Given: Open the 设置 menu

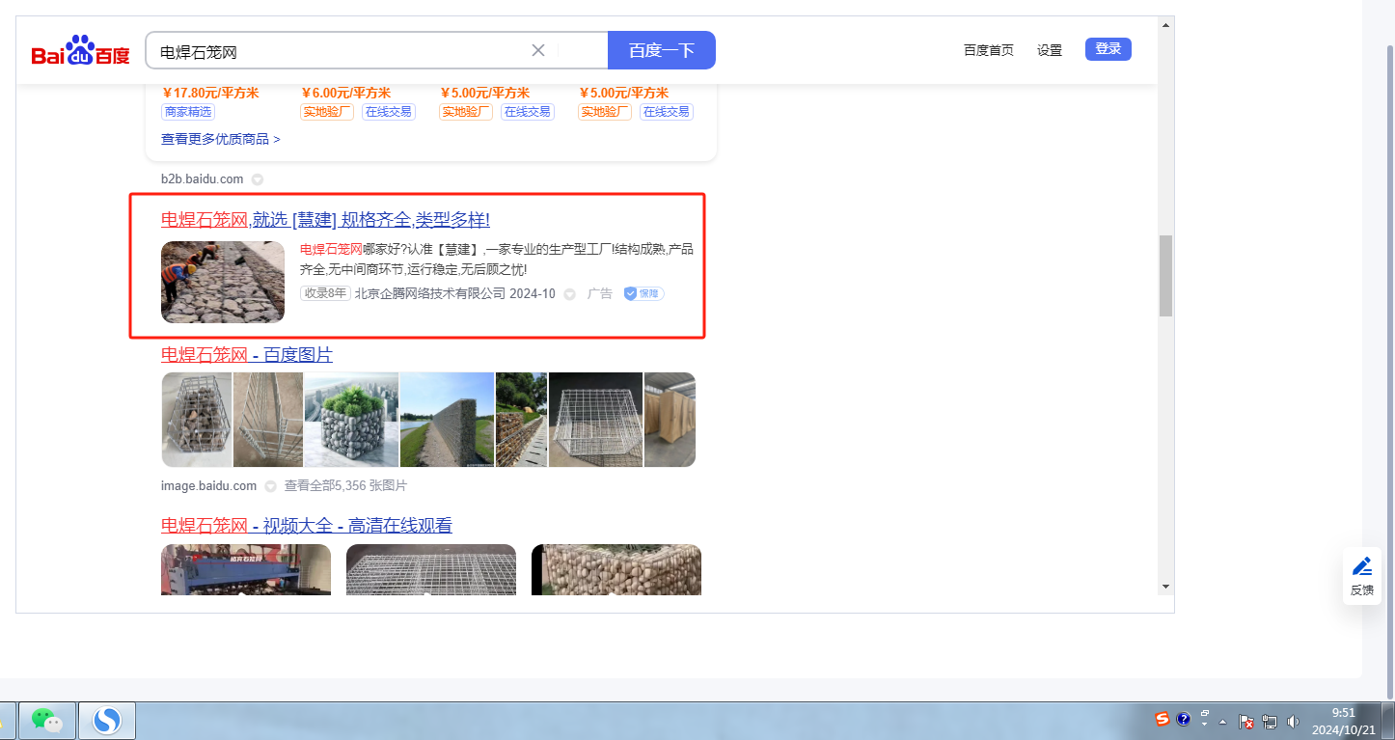Looking at the screenshot, I should coord(1050,50).
